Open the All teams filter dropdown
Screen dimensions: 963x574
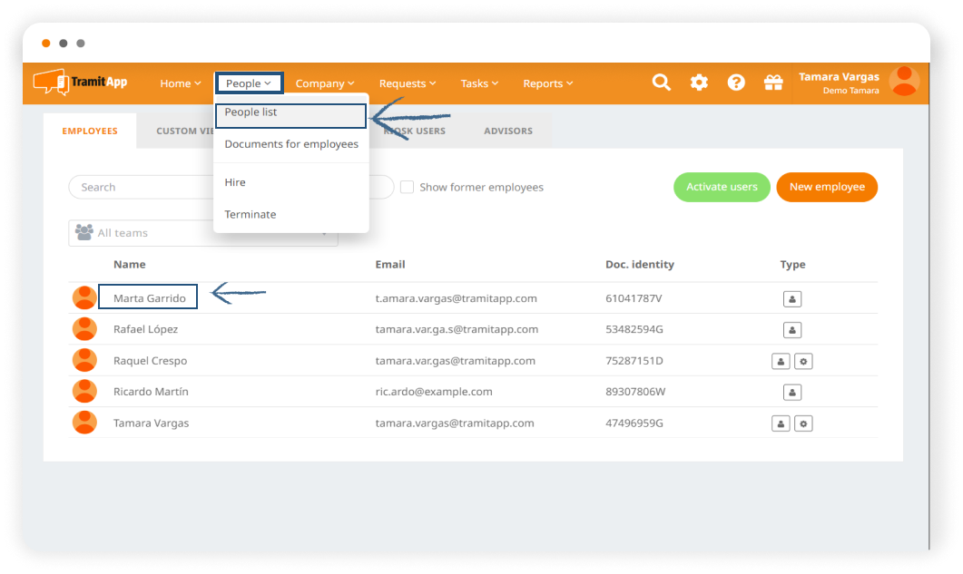(x=202, y=233)
